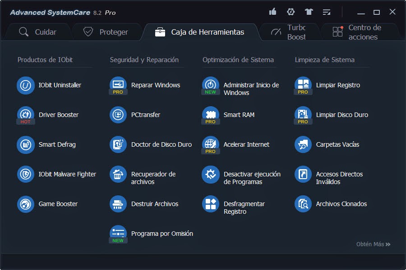The width and height of the screenshot is (406, 270).
Task: Click the Advanced SystemCare 8.2 Pro title
Action: (63, 13)
